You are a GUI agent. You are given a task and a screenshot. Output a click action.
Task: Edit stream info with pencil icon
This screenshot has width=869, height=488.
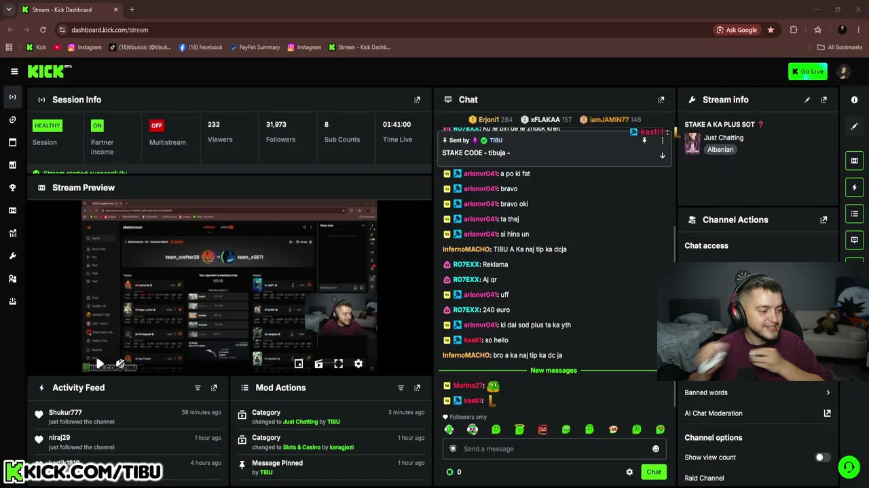[x=807, y=100]
